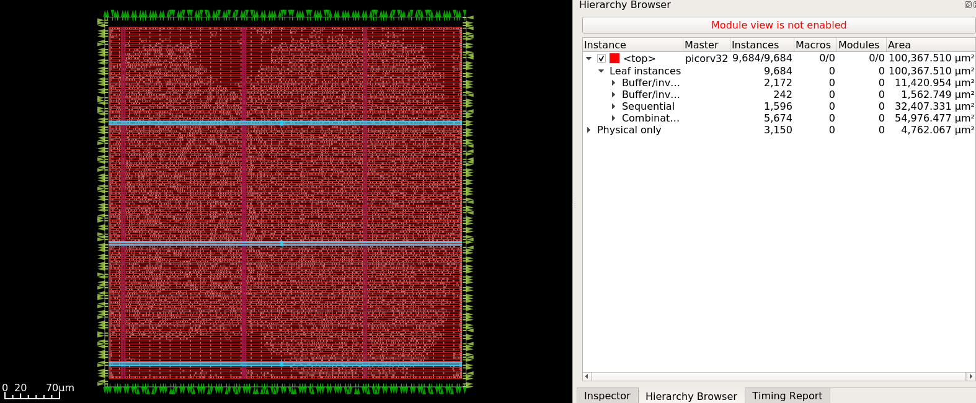976x403 pixels.
Task: Click the horizontal scrollbar left arrow
Action: [587, 376]
